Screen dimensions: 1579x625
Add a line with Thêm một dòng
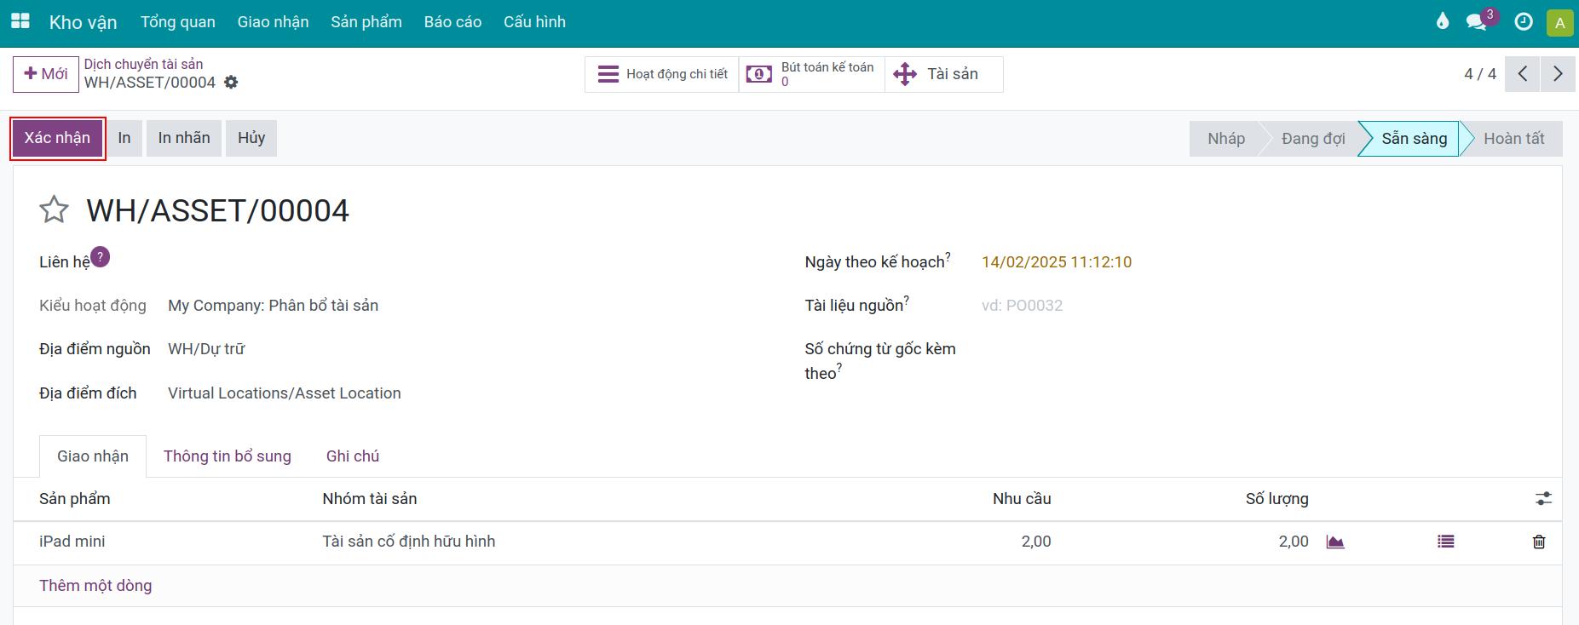pyautogui.click(x=95, y=586)
